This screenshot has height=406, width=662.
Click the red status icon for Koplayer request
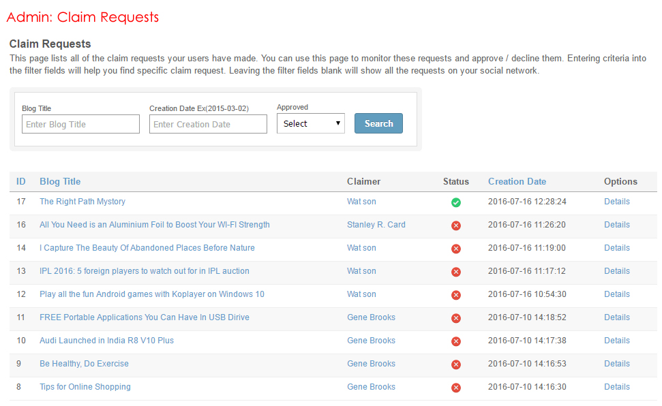456,295
